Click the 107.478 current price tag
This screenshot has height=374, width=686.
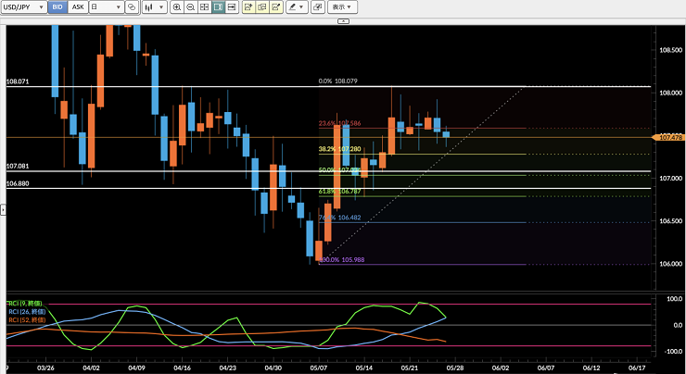pyautogui.click(x=668, y=137)
